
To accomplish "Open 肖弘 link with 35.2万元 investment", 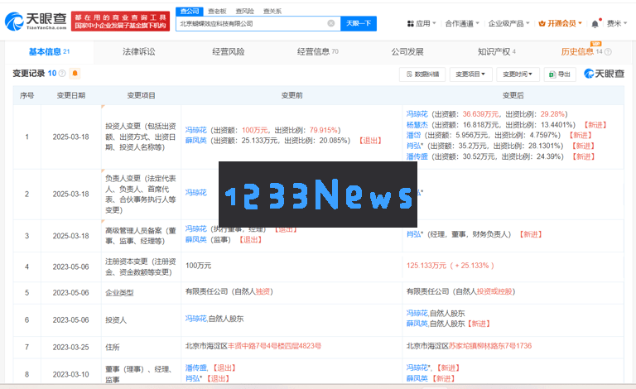I will click(415, 146).
